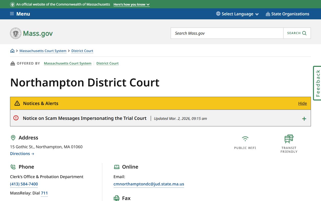
Task: Call (413) 584-7400 link
Action: [24, 184]
